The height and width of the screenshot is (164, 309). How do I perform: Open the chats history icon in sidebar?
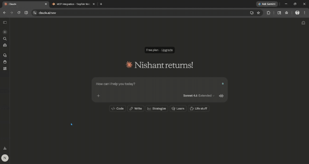5,55
